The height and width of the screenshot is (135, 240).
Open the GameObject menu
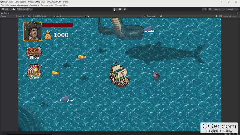tap(22, 5)
